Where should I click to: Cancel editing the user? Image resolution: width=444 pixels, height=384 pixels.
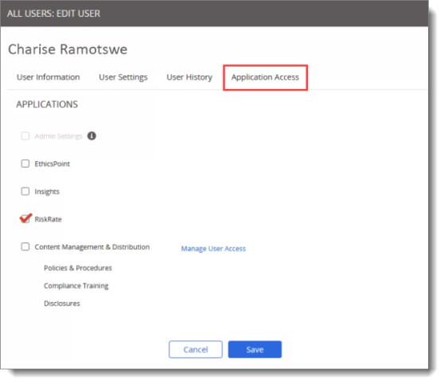click(196, 350)
